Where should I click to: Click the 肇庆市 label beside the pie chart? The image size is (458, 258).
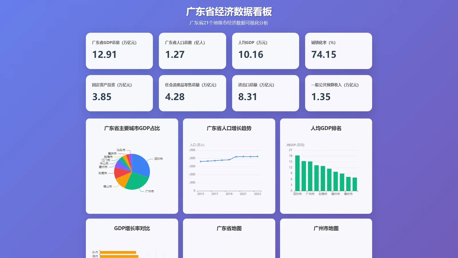point(112,154)
